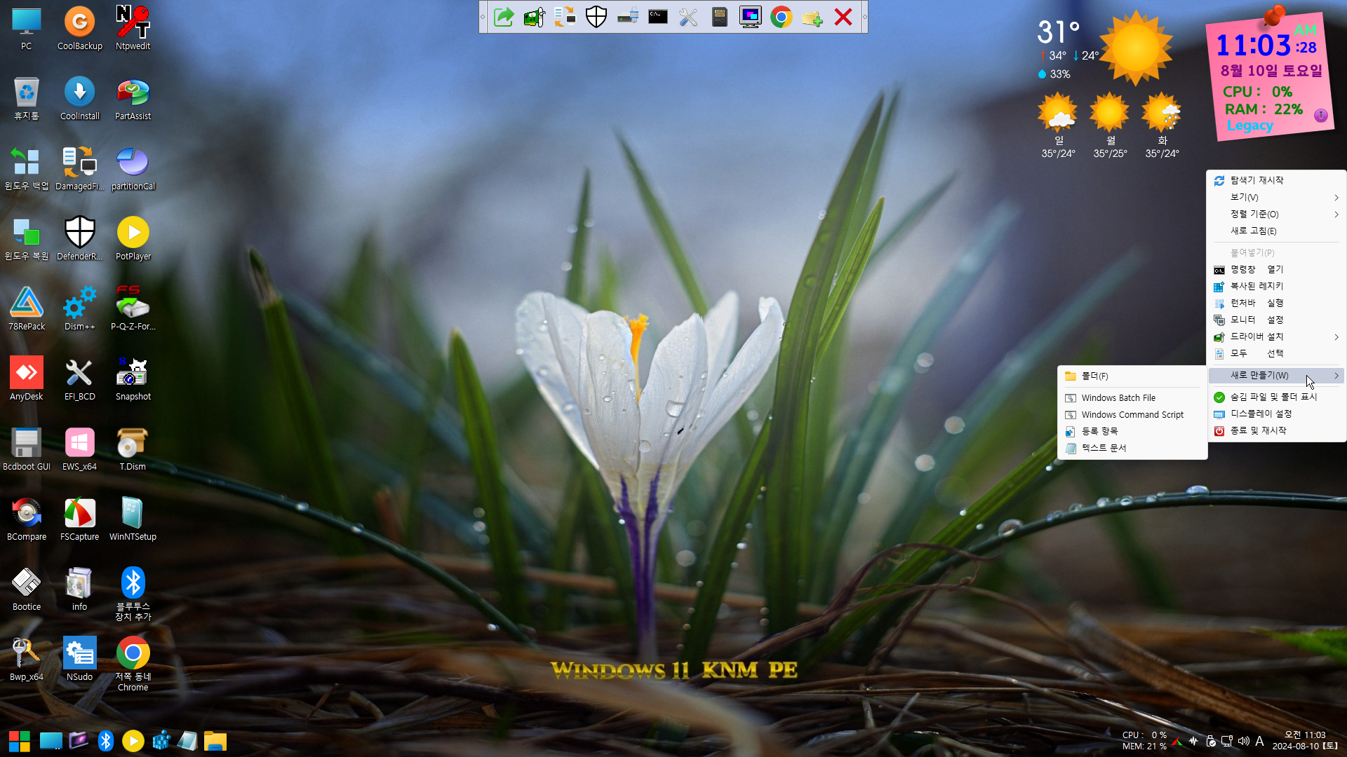Click left diamond handle of top dock

483,17
